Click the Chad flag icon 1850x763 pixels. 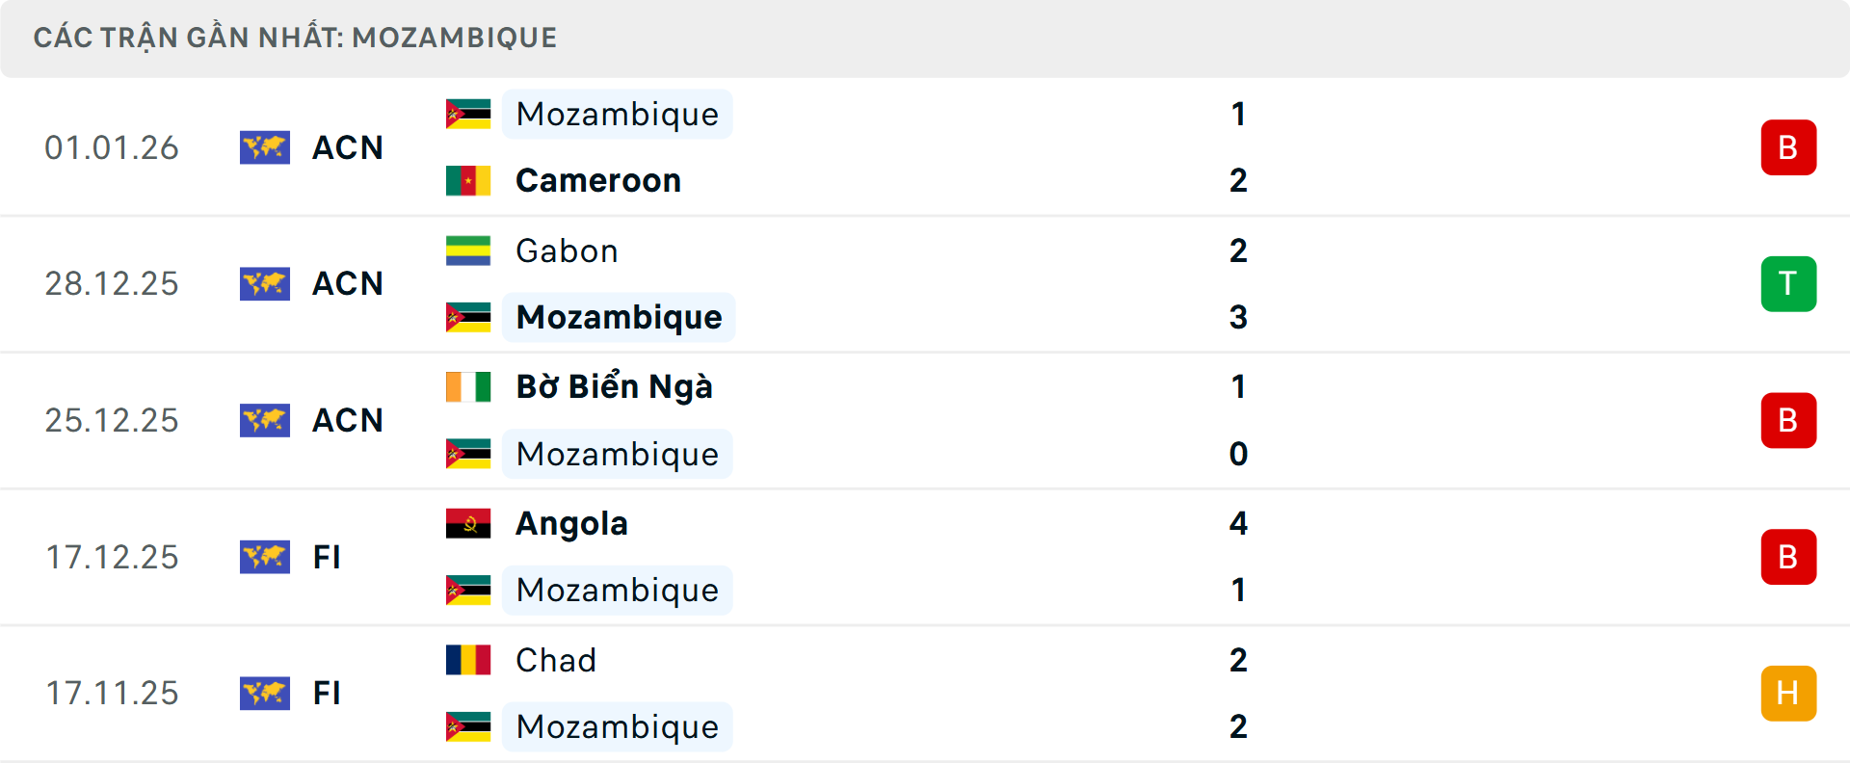[466, 661]
